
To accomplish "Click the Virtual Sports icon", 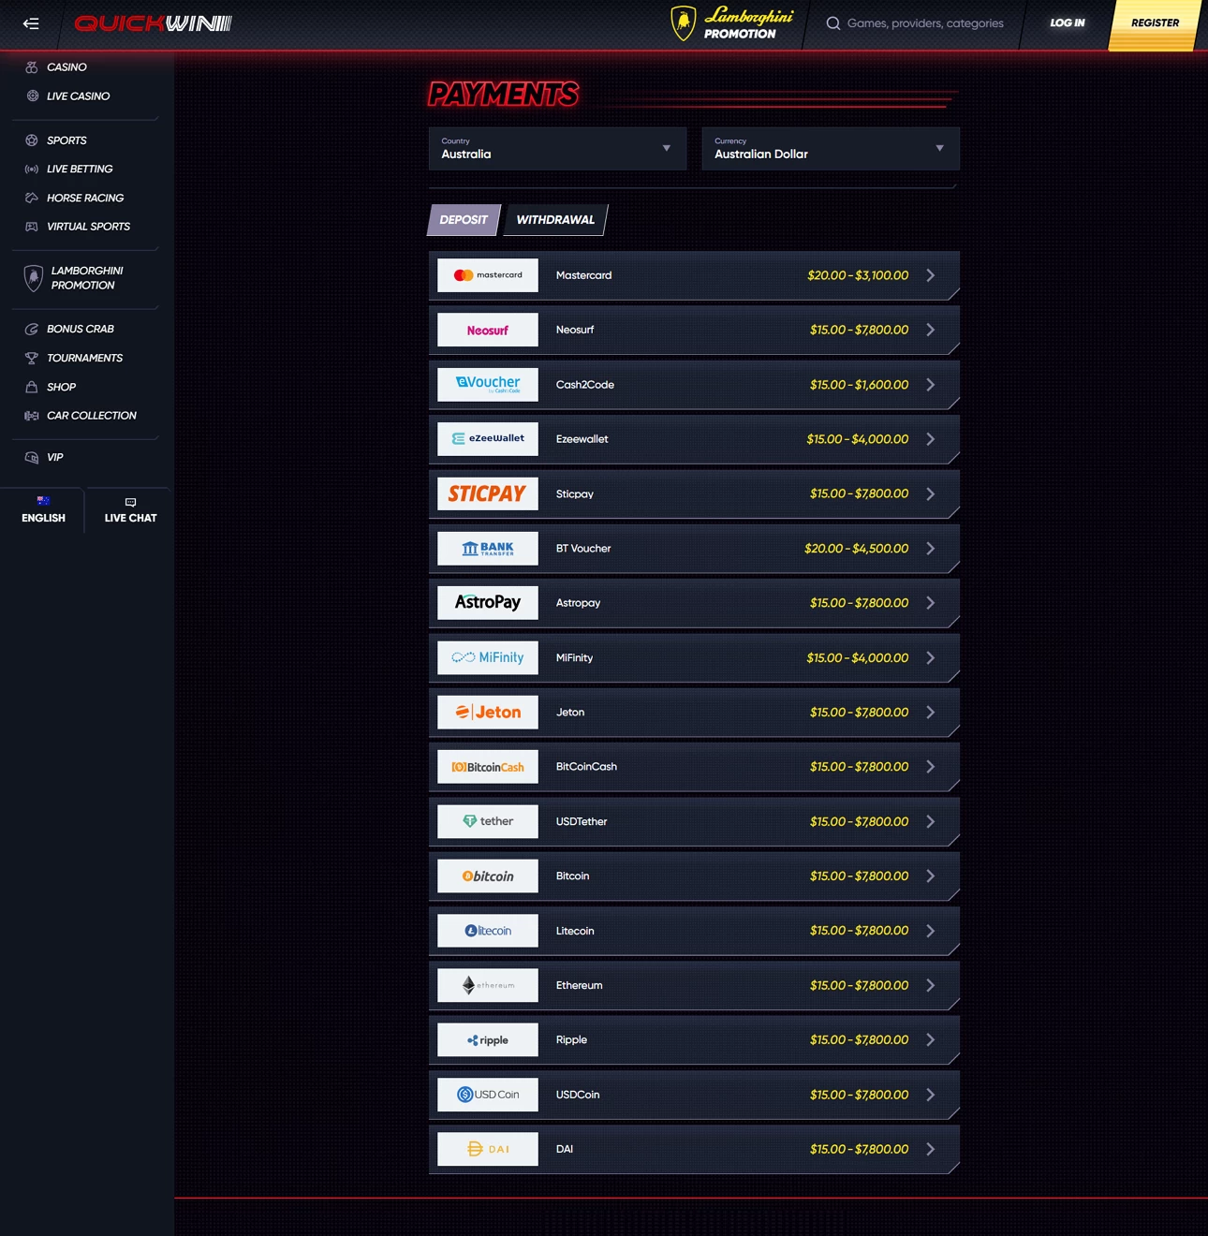I will 32,227.
